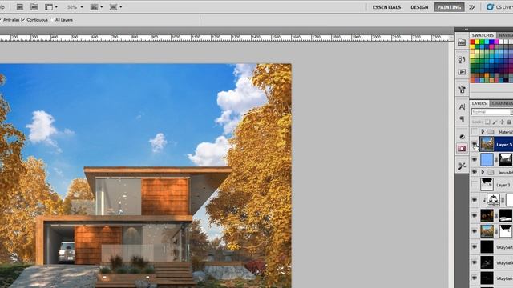Open Mini Bridge panel in the dock
Viewport: 513px width, 288px height.
[x=462, y=42]
